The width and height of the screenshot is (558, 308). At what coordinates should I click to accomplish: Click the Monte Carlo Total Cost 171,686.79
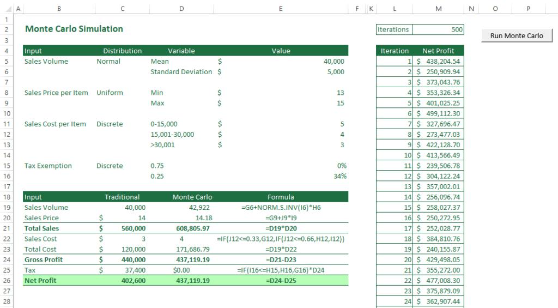click(181, 249)
